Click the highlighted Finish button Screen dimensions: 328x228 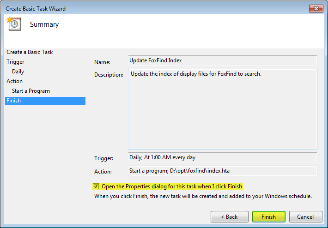268,217
